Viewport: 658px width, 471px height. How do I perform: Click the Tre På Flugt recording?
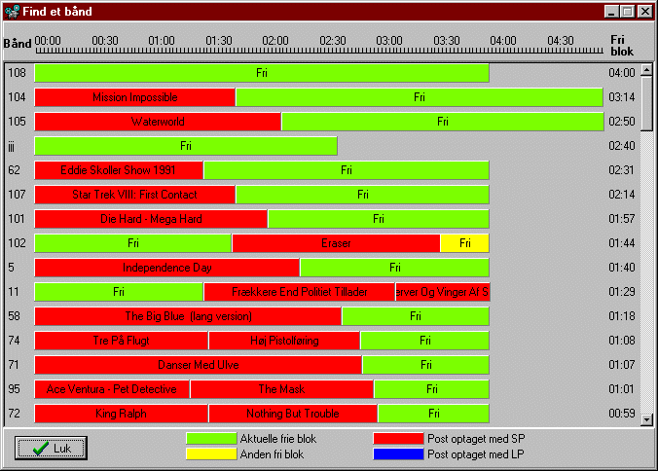coord(122,341)
